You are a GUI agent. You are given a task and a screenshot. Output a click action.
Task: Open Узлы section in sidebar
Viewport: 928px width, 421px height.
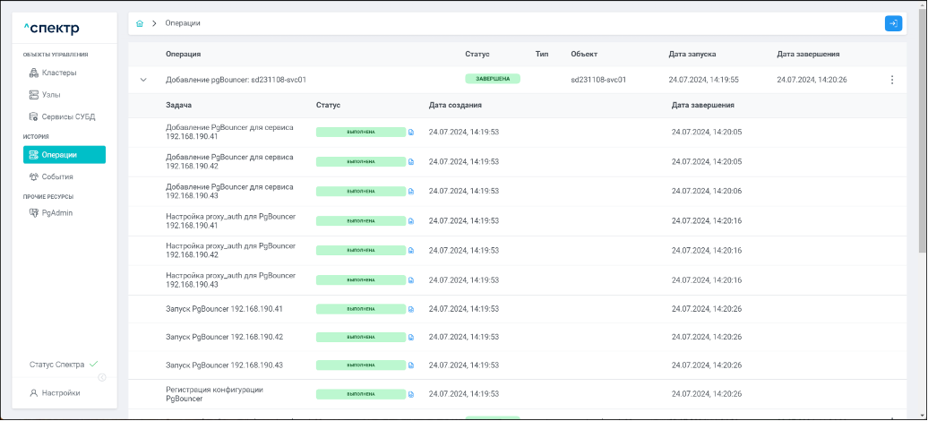point(51,94)
